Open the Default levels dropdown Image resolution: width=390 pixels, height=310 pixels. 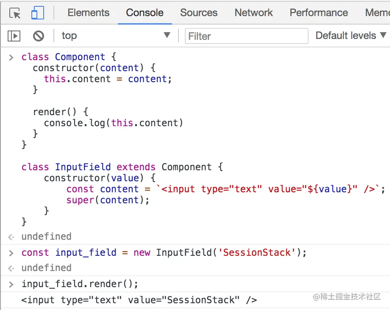[x=351, y=36]
